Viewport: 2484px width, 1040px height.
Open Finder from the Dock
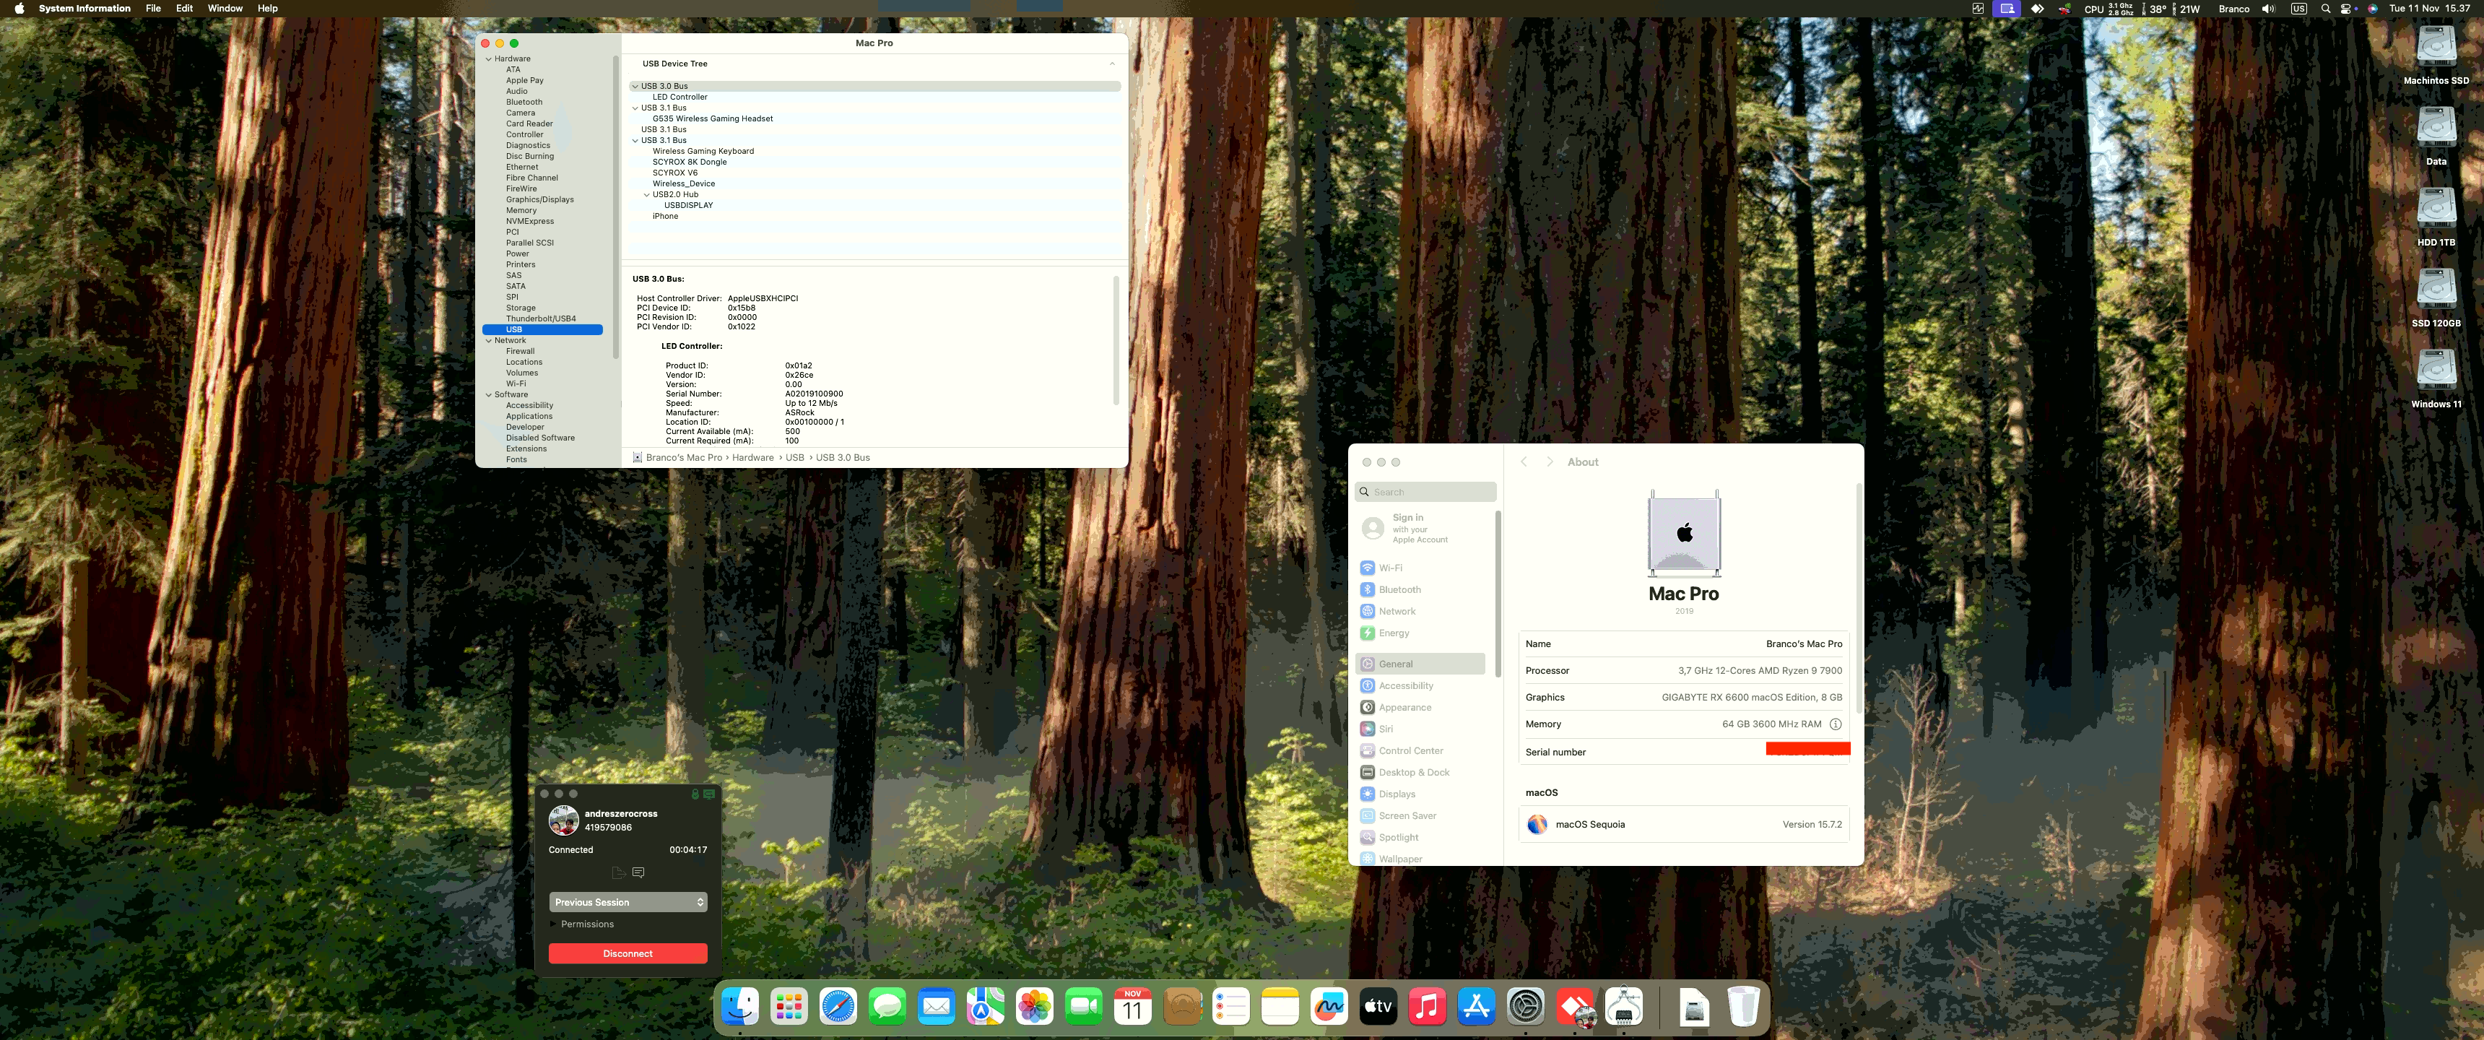tap(741, 1007)
